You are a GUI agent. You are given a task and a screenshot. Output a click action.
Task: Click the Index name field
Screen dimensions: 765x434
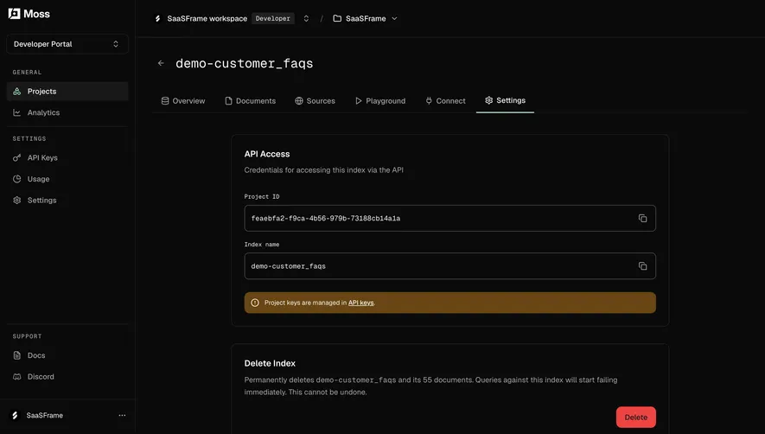449,266
